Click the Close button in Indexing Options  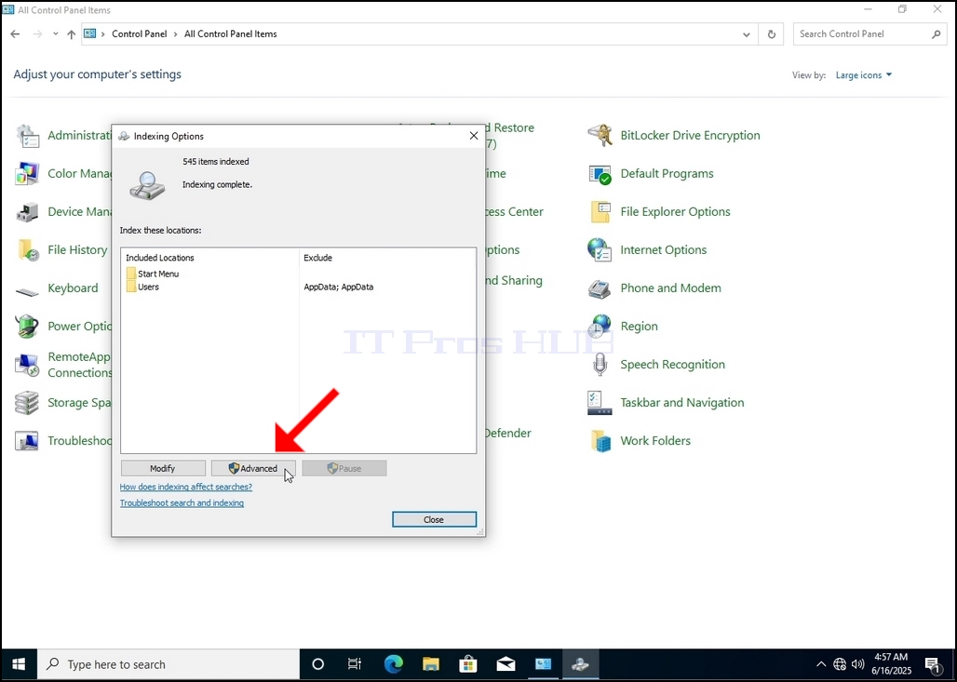click(x=434, y=520)
